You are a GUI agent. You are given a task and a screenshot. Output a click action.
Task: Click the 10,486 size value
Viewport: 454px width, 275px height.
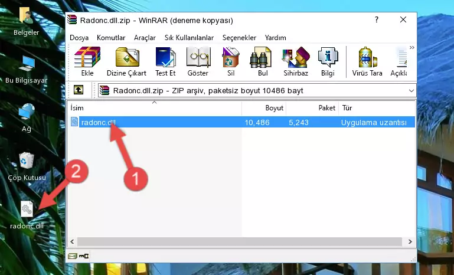(257, 122)
